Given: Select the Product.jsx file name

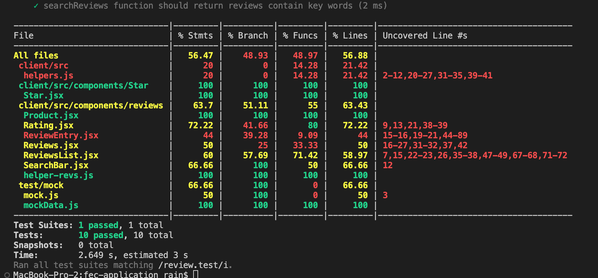Looking at the screenshot, I should tap(51, 115).
